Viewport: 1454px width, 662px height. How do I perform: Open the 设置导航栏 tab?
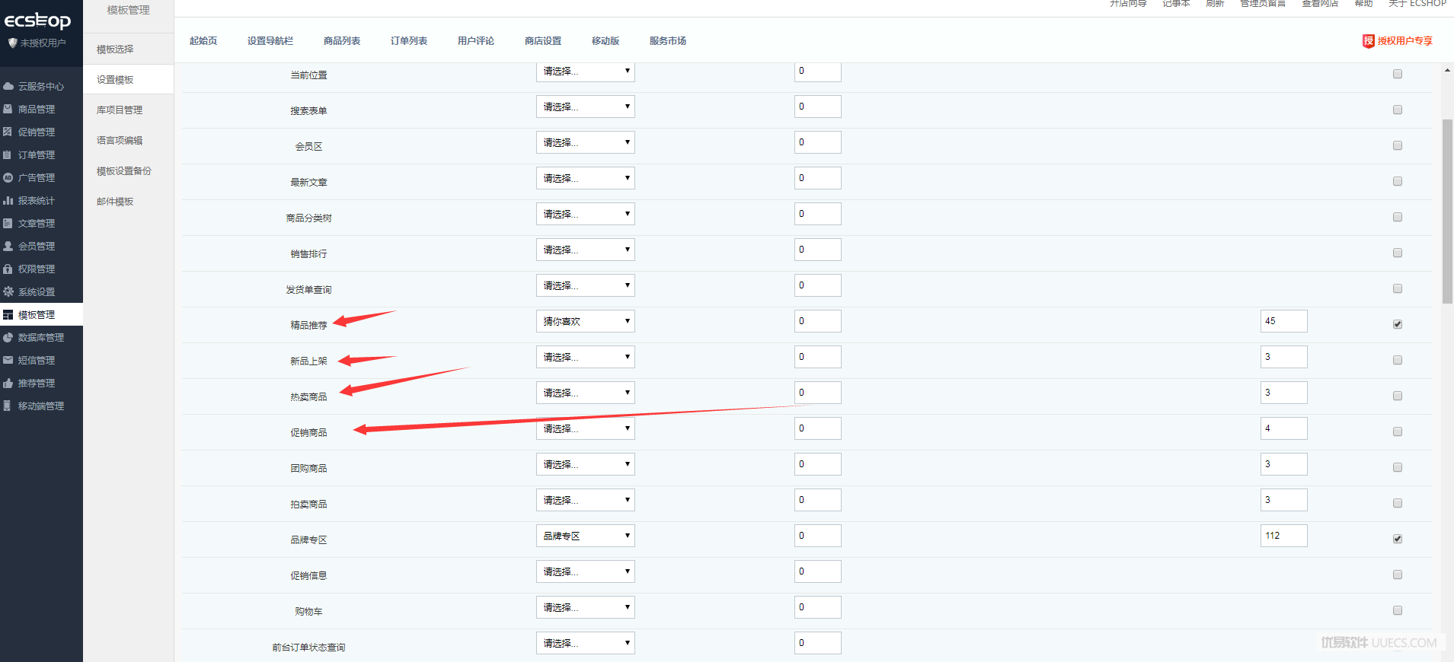pyautogui.click(x=270, y=41)
